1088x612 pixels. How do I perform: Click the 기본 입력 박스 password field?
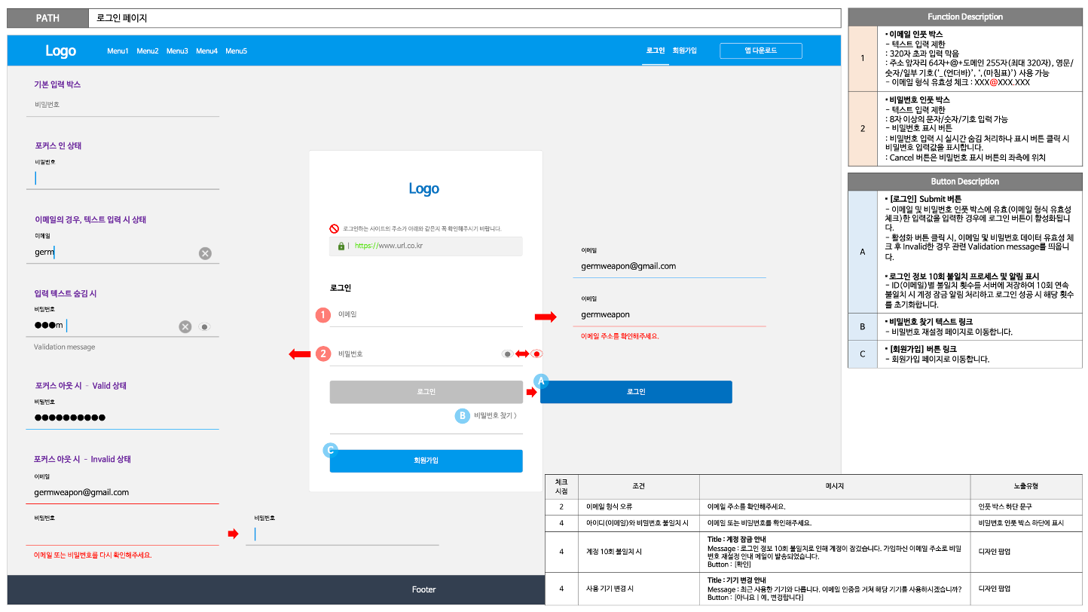123,105
